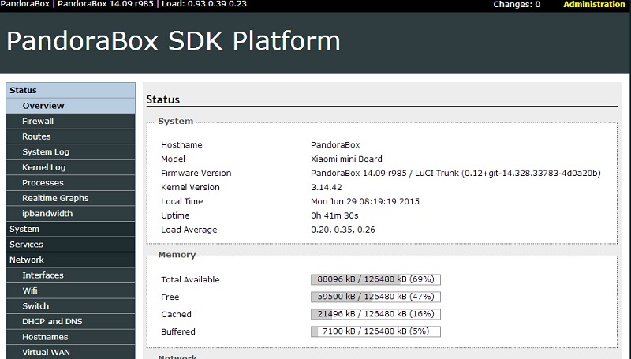Click the local time 'Mon Jun 29 08:19:19 2015'
Image resolution: width=631 pixels, height=359 pixels.
[365, 201]
